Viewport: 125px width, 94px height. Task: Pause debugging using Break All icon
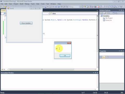[56, 7]
